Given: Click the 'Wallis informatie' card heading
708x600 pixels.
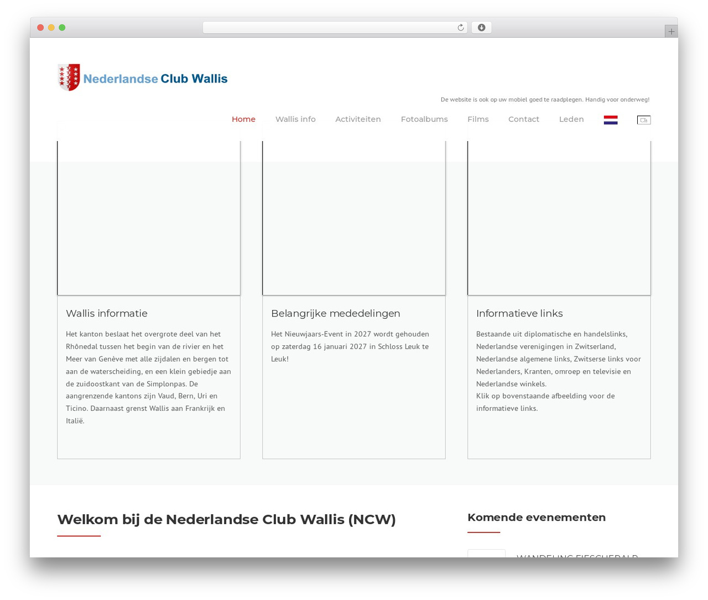Looking at the screenshot, I should 107,313.
